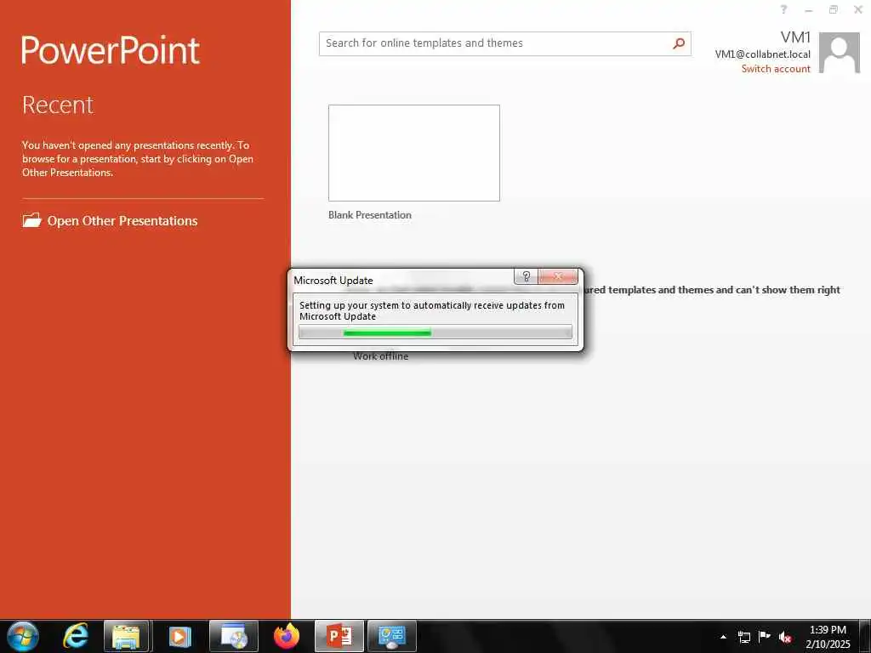
Task: Click the VM1@collabnet.local account email
Action: click(x=762, y=54)
